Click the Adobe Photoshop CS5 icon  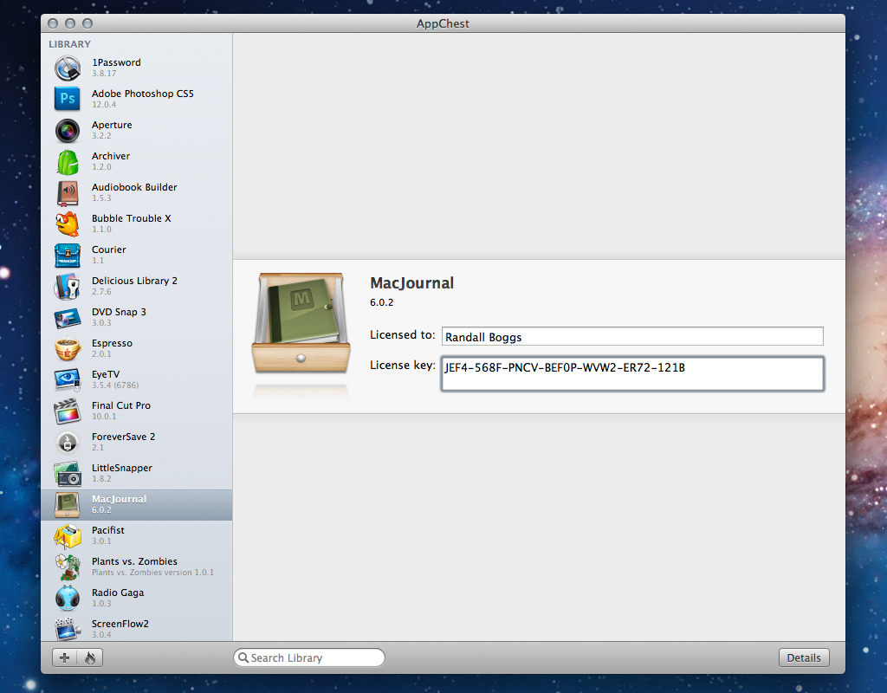point(68,99)
